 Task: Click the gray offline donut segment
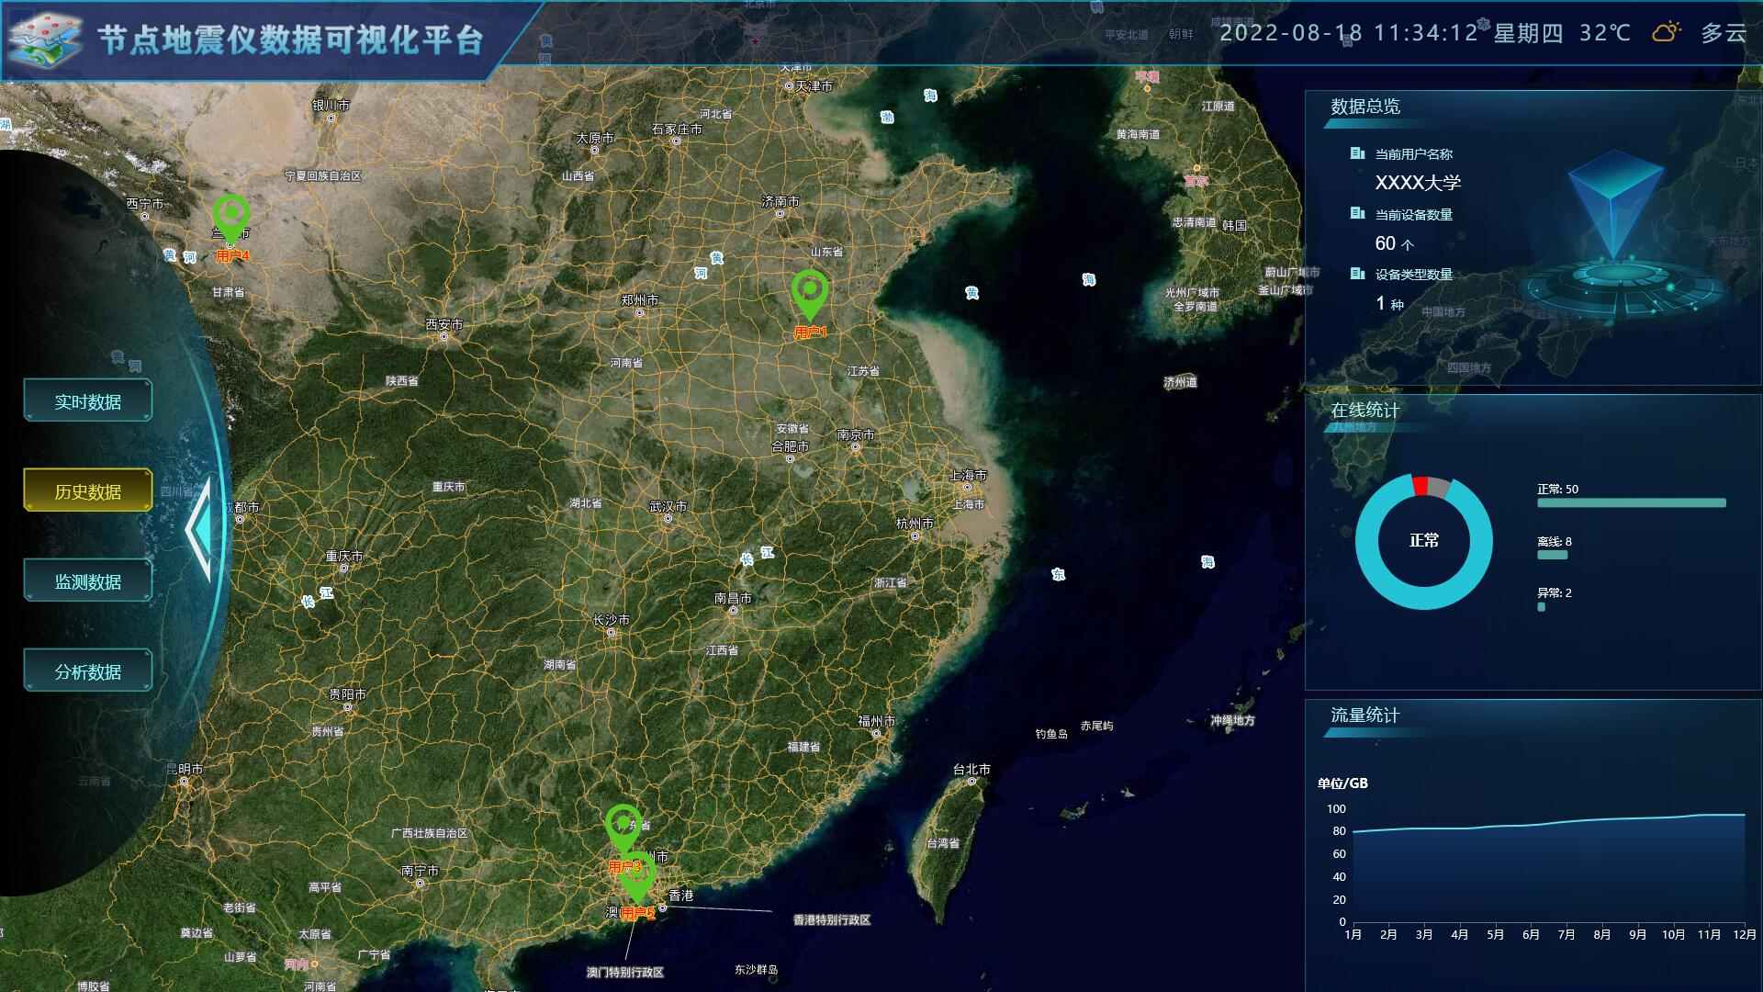tap(1439, 488)
